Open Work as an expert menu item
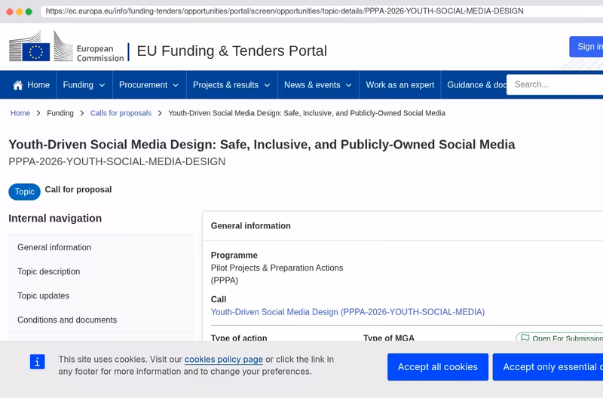This screenshot has height=398, width=603. coord(400,85)
